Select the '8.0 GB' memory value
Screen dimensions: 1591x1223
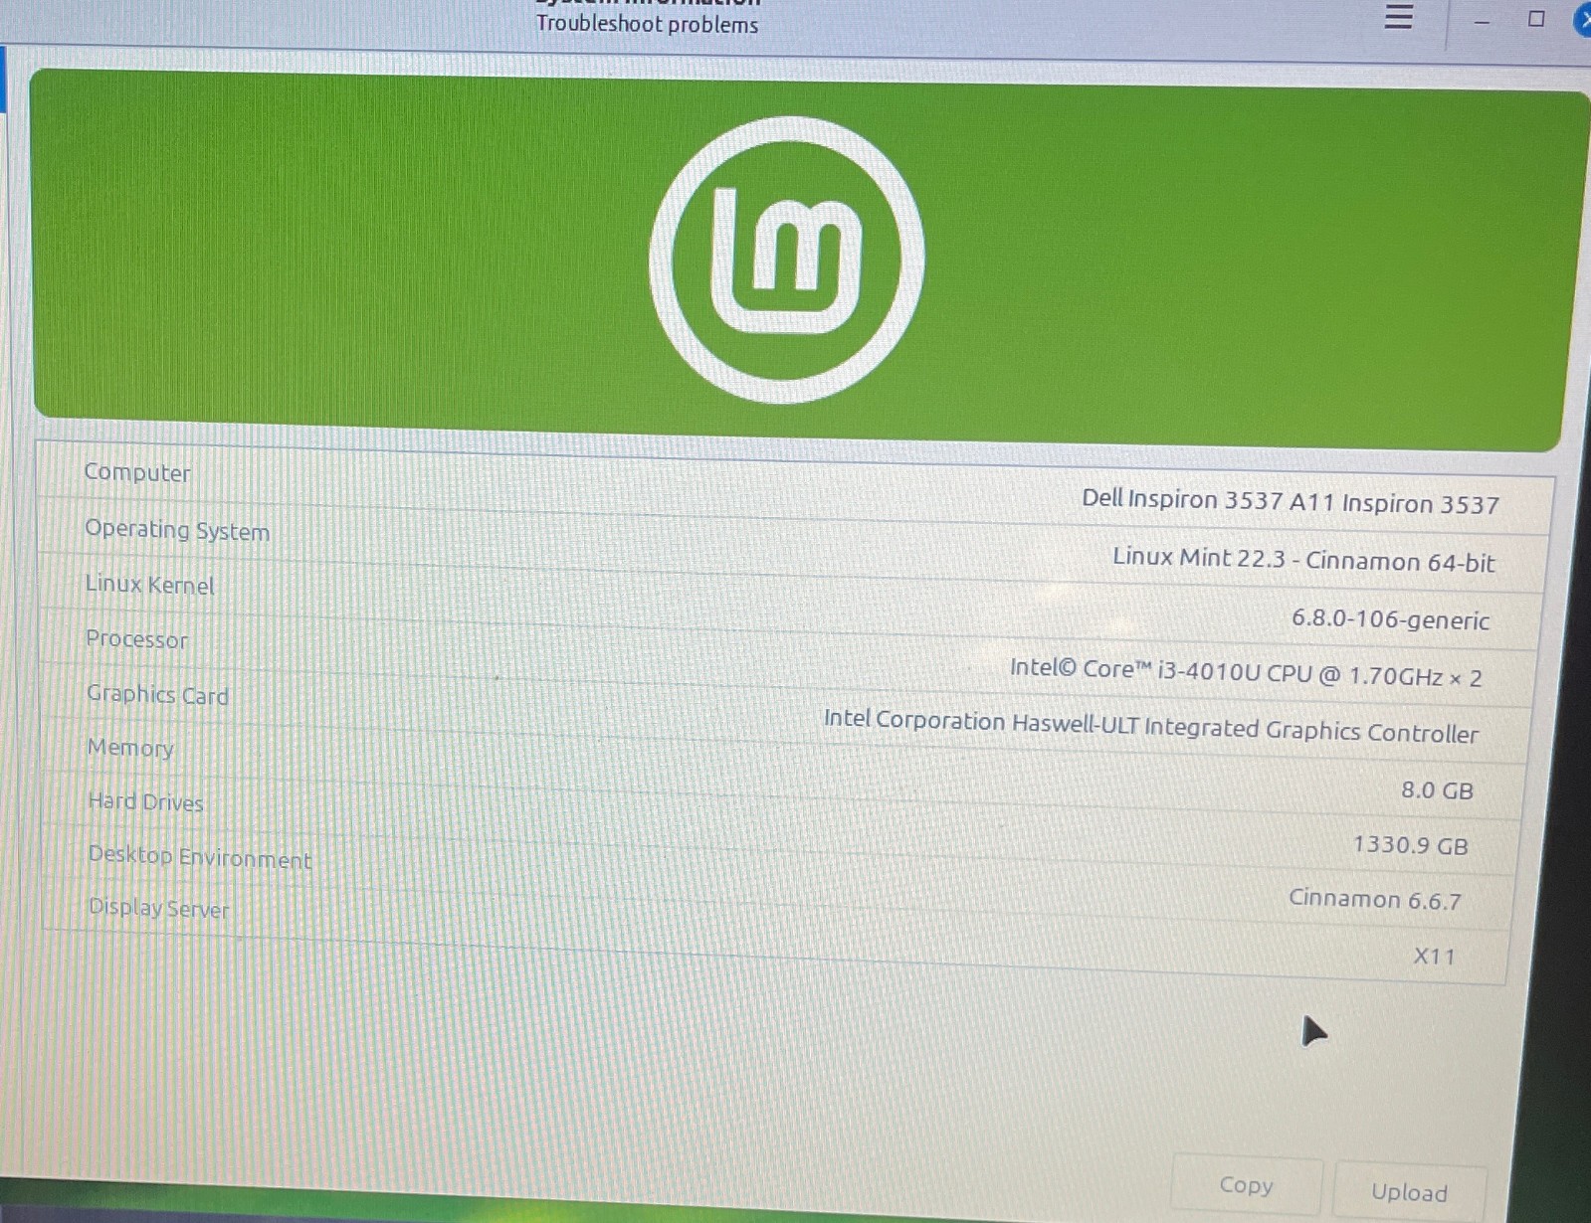[x=1437, y=790]
